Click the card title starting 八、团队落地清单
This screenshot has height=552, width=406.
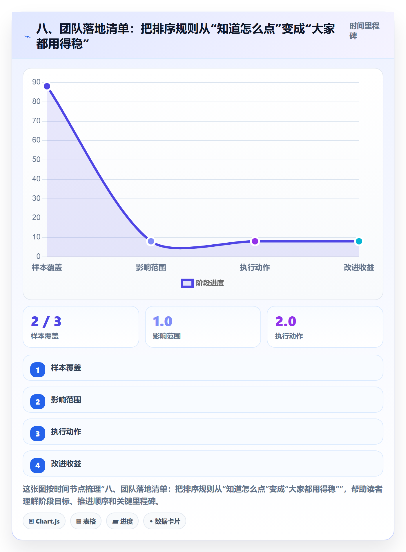(x=186, y=36)
